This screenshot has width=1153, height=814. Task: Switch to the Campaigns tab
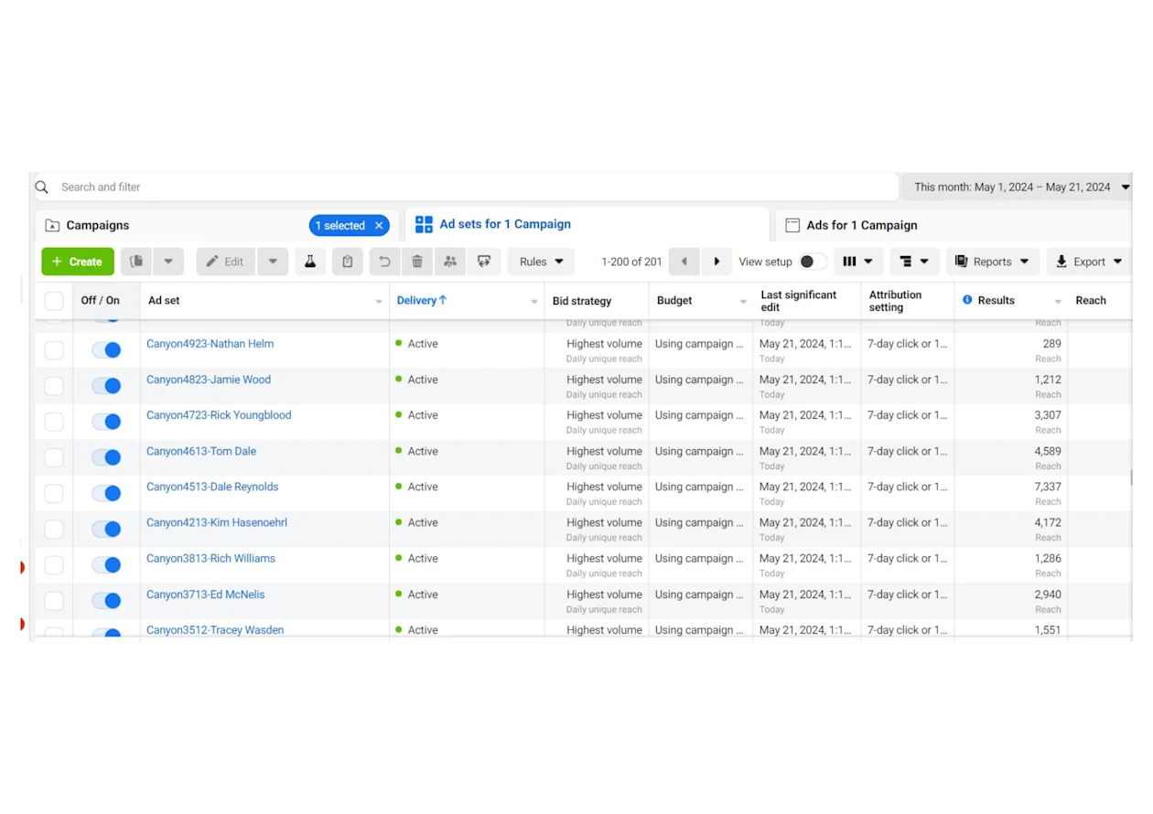coord(98,225)
